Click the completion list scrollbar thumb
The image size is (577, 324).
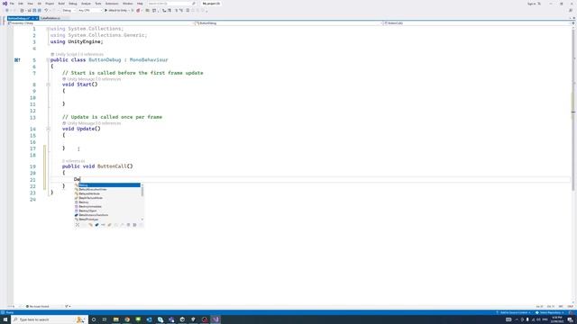(142, 191)
